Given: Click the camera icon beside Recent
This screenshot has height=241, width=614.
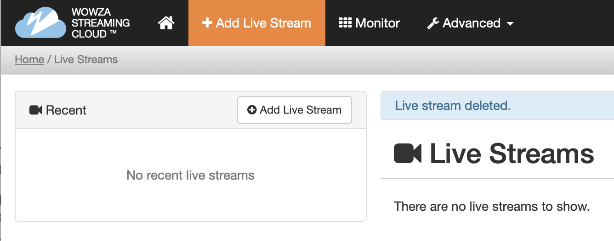Looking at the screenshot, I should point(36,110).
